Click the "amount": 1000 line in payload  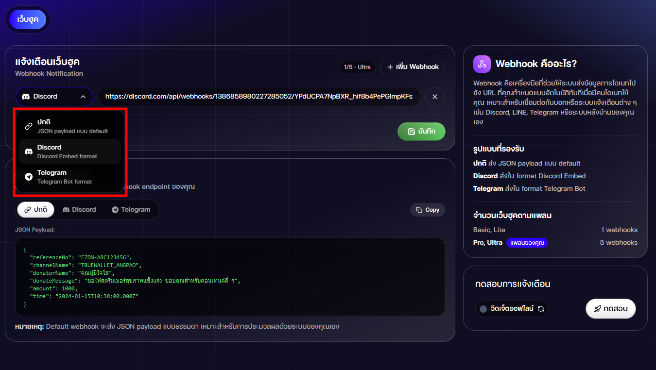54,288
